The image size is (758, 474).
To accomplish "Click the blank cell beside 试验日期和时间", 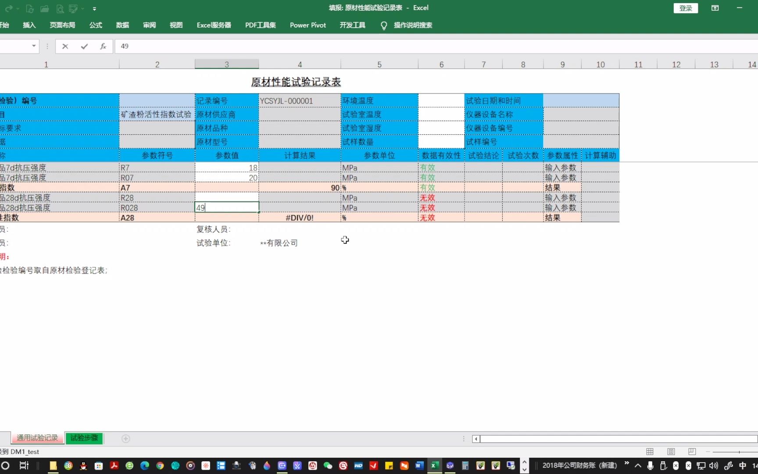I will [581, 101].
